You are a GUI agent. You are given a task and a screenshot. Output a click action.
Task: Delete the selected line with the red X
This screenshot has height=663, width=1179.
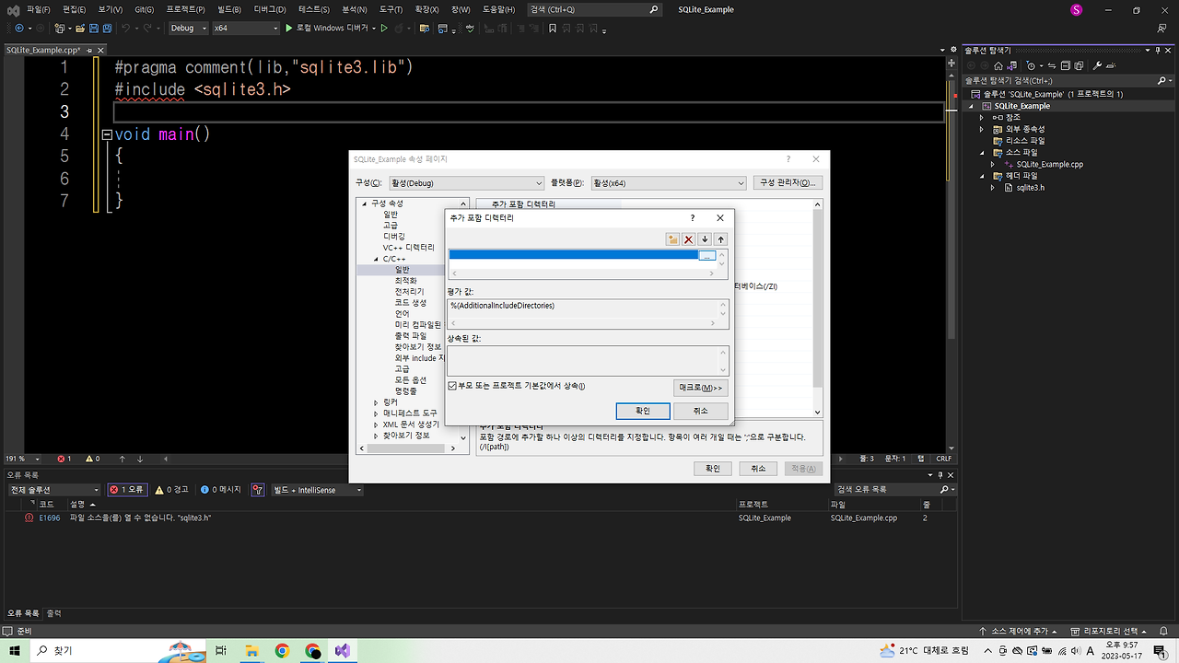689,239
